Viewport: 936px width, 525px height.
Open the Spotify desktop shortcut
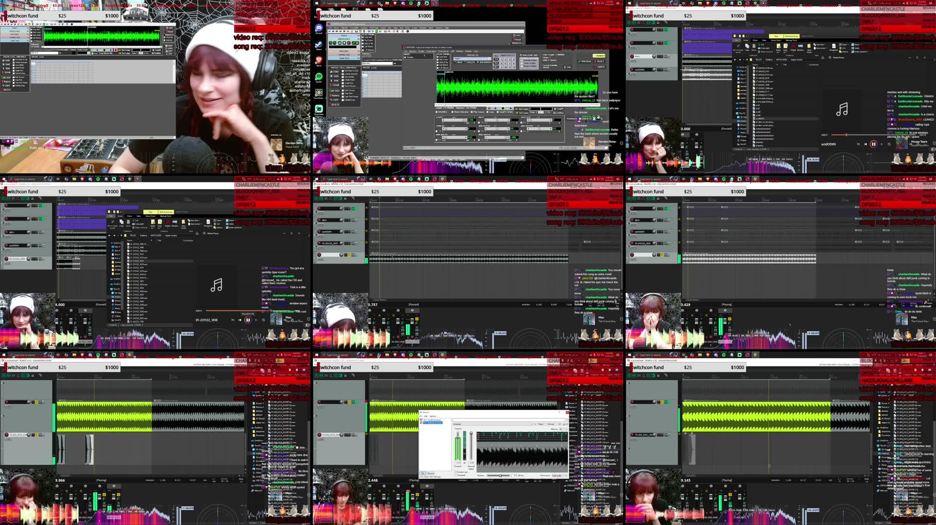(x=319, y=77)
